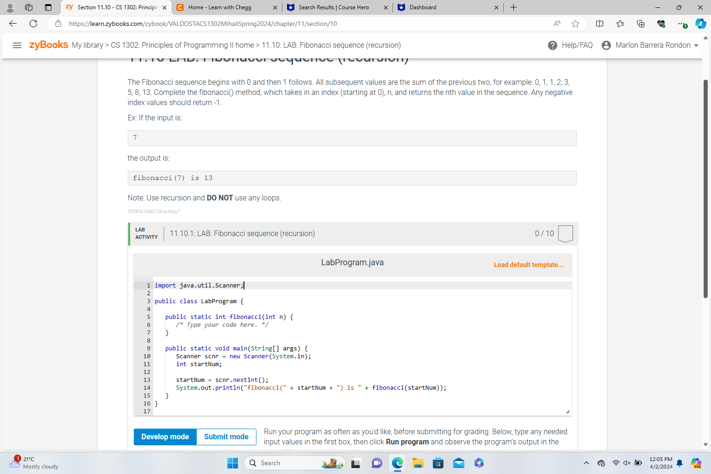The height and width of the screenshot is (474, 711).
Task: Switch to Submit mode
Action: [x=226, y=437]
